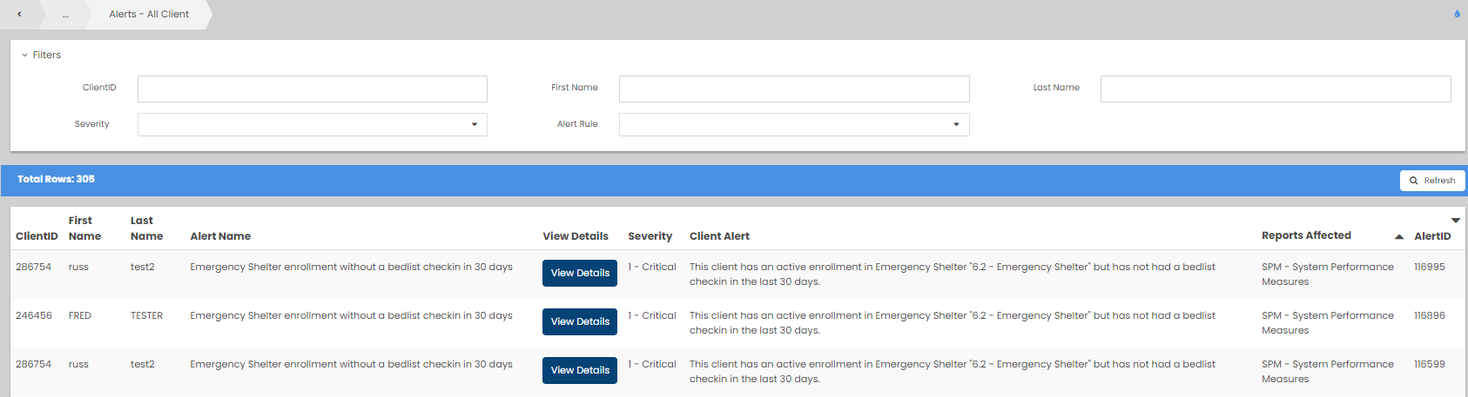1468x397 pixels.
Task: Click into the ClientID filter field
Action: tap(312, 89)
